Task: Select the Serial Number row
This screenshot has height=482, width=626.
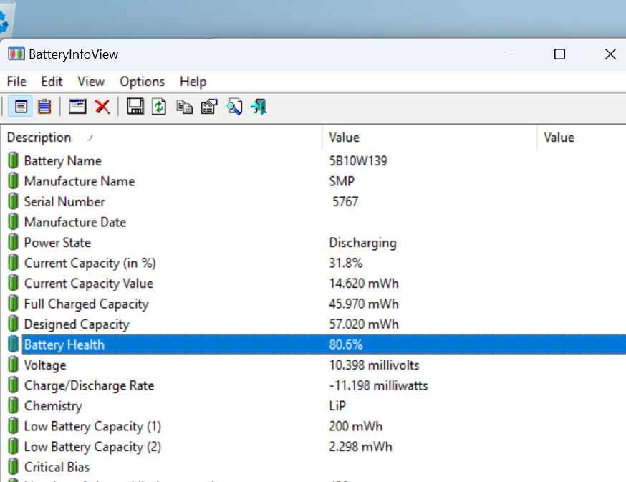Action: pos(313,201)
